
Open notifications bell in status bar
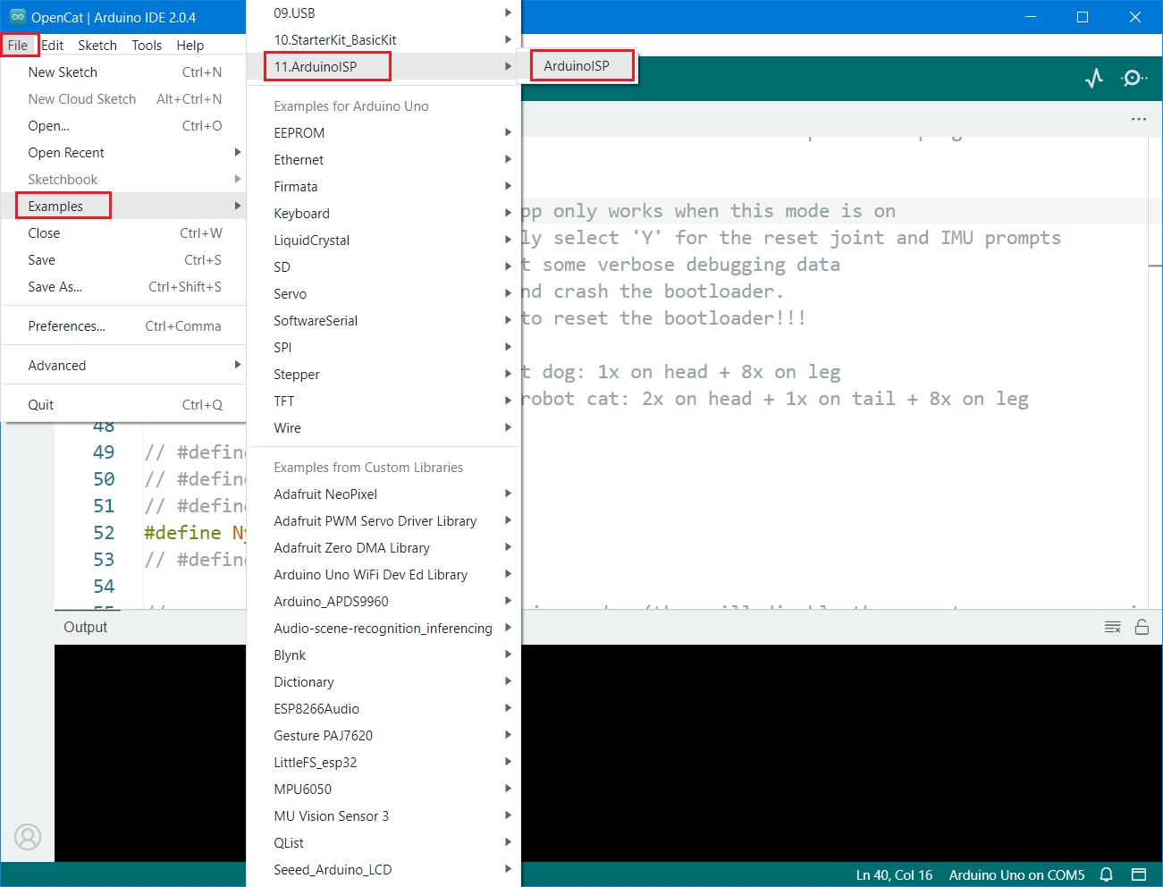[1107, 874]
